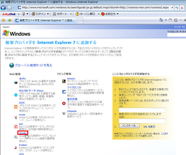Click the red goo provider icon
Viewport: 186px width, 155px height.
tap(16, 127)
